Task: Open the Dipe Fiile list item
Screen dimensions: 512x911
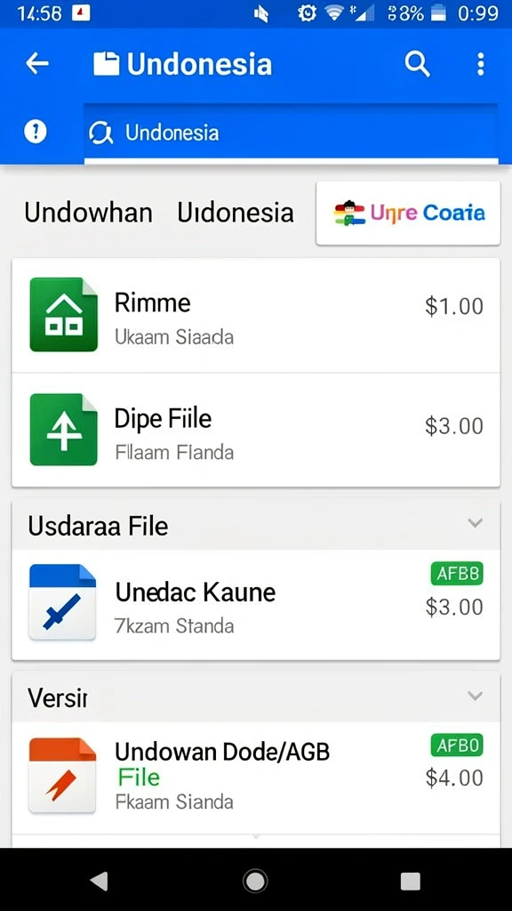Action: coord(256,430)
